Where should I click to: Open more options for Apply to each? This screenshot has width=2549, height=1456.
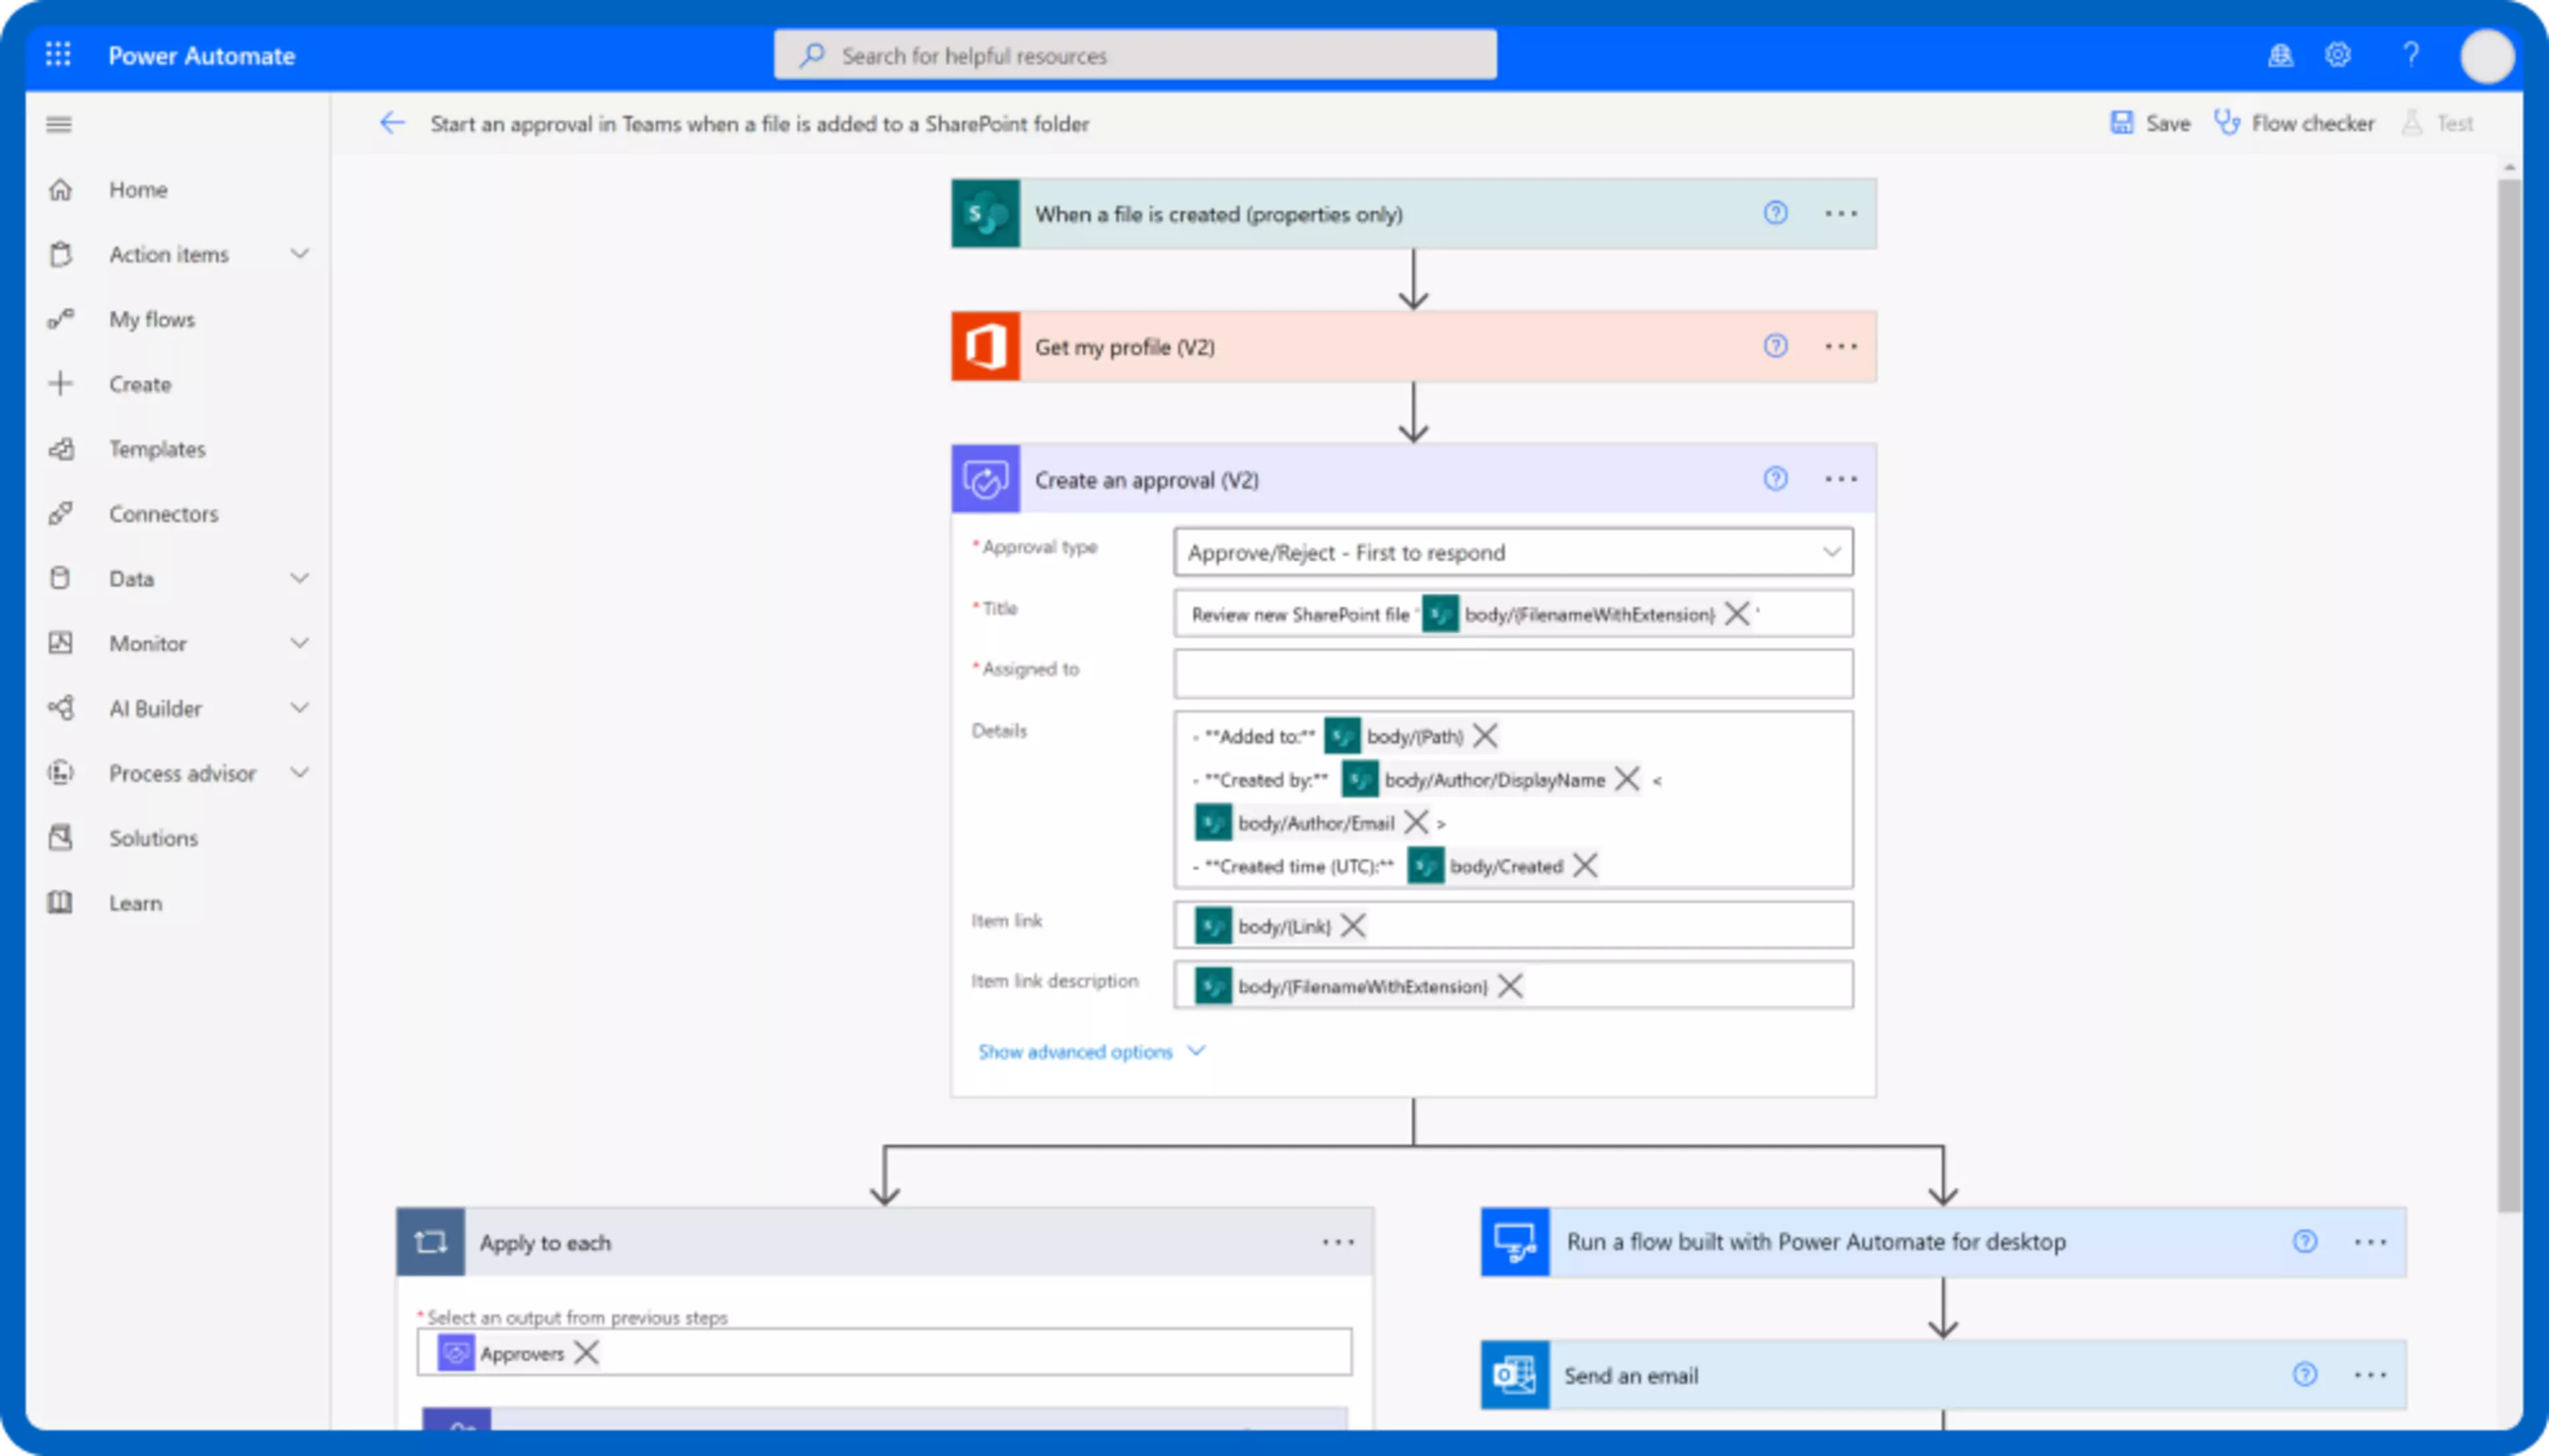[x=1338, y=1242]
